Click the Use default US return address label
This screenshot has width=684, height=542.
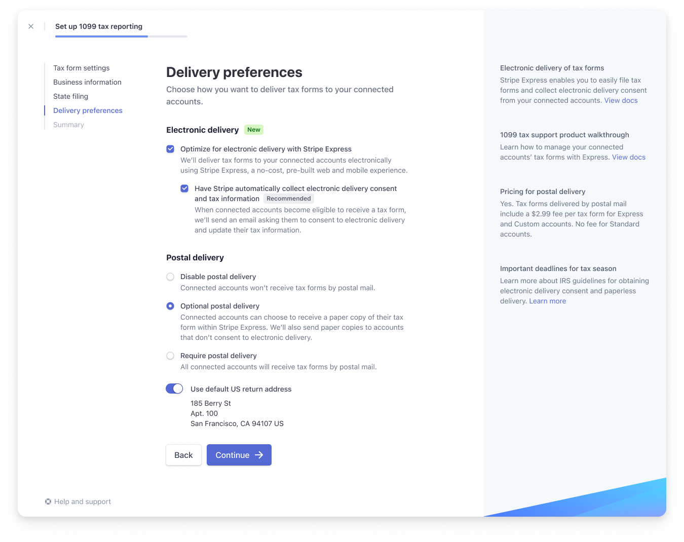241,389
